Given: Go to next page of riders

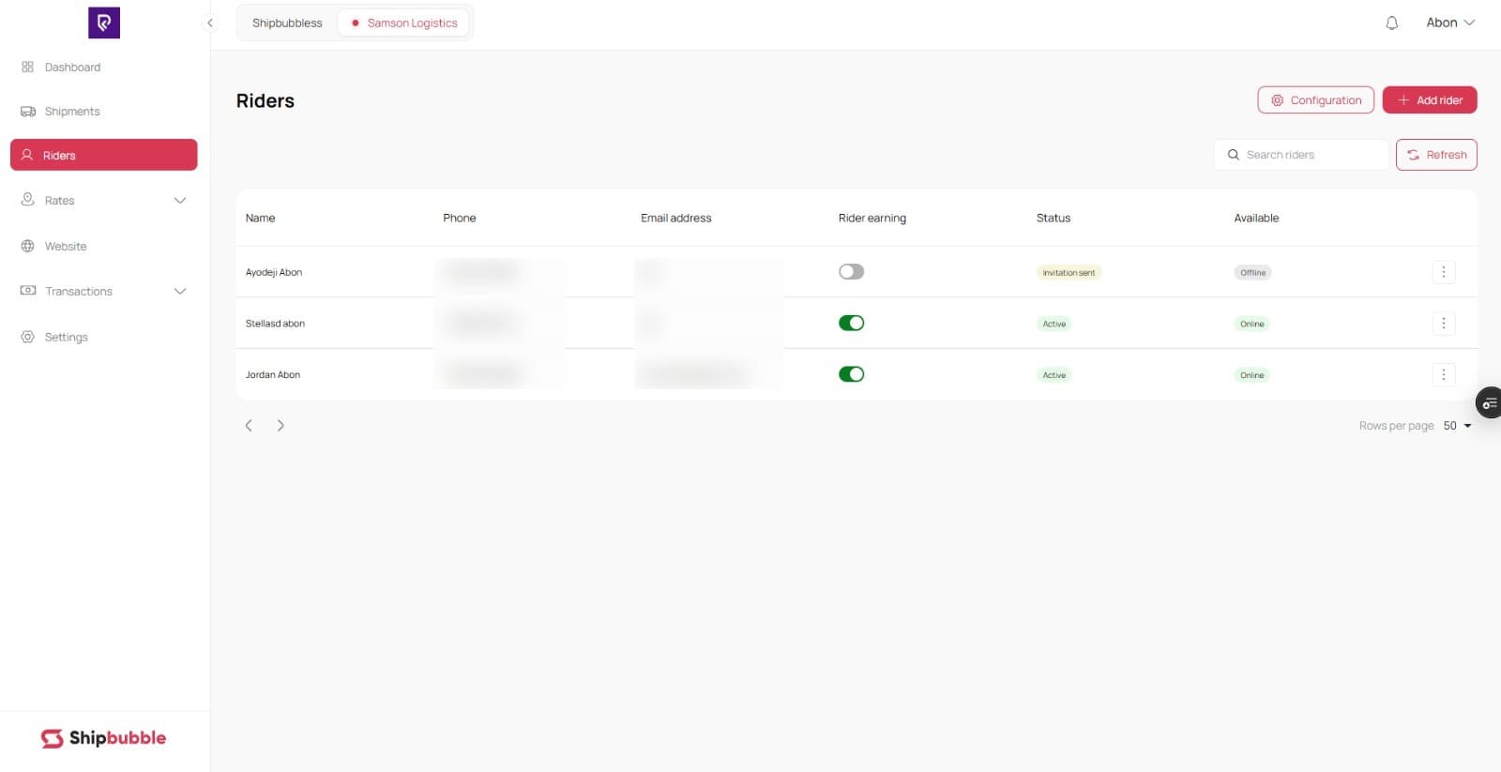Looking at the screenshot, I should pyautogui.click(x=280, y=426).
